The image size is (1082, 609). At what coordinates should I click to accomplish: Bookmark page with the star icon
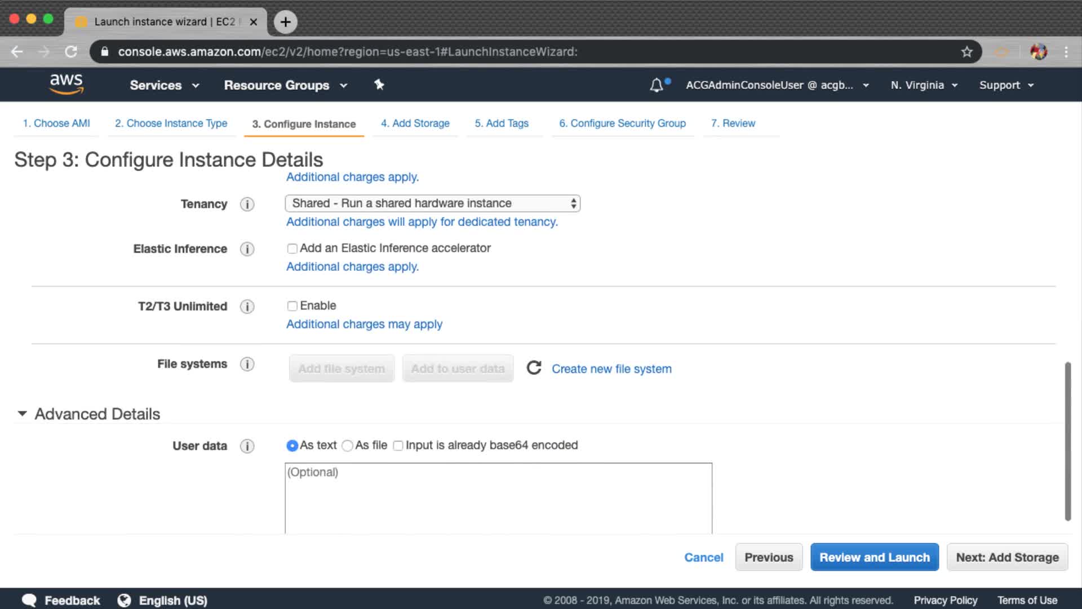click(x=967, y=52)
